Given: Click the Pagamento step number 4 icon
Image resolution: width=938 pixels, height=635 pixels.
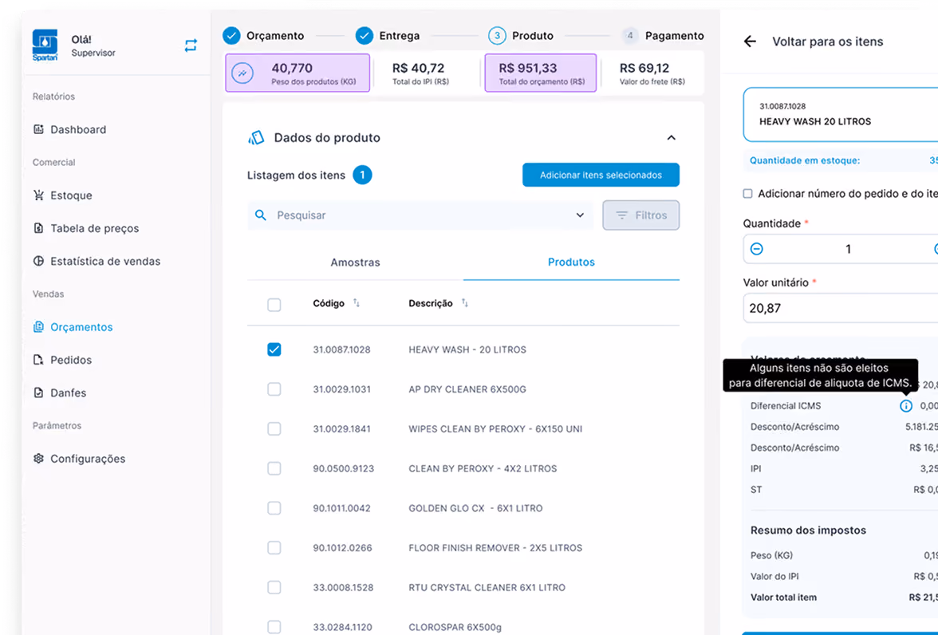Looking at the screenshot, I should (630, 36).
